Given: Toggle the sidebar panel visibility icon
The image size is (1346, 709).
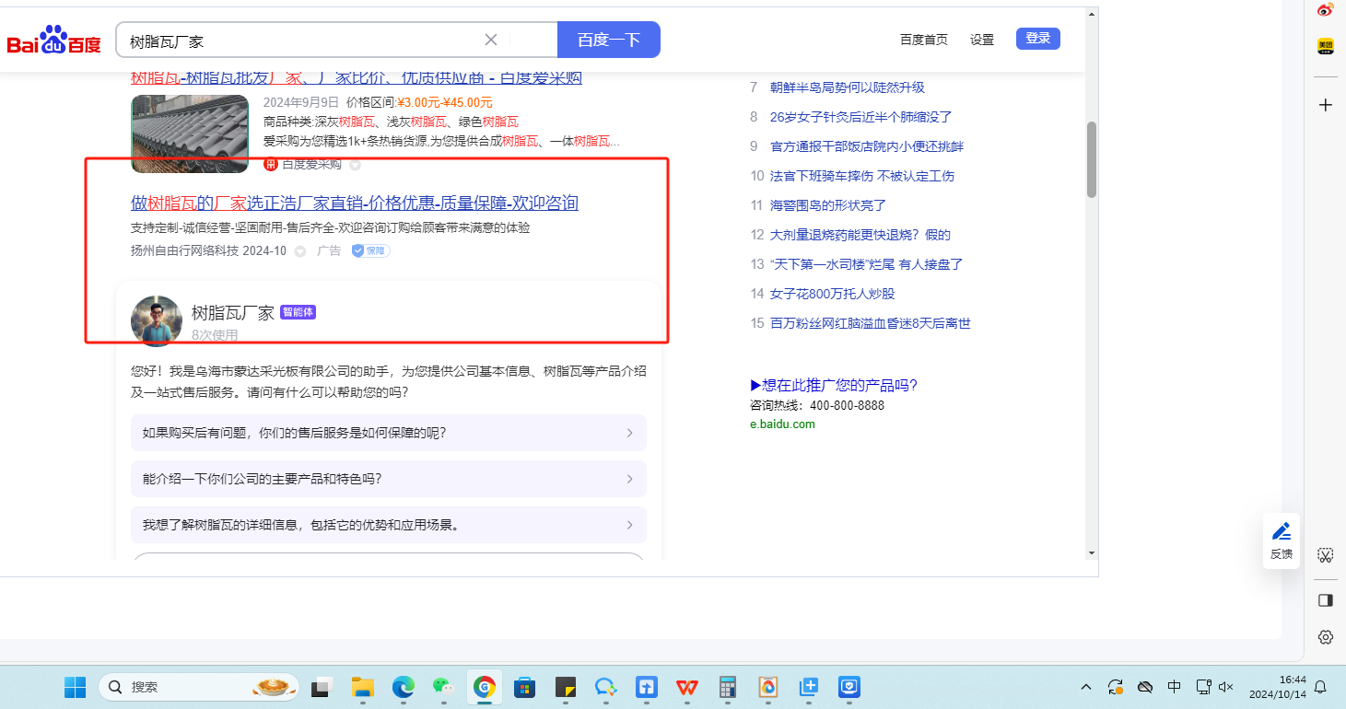Looking at the screenshot, I should pyautogui.click(x=1325, y=600).
